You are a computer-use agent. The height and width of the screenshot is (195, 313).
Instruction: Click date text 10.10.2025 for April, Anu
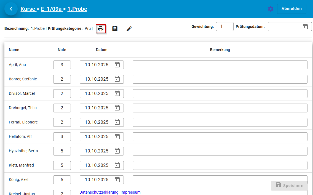click(97, 65)
